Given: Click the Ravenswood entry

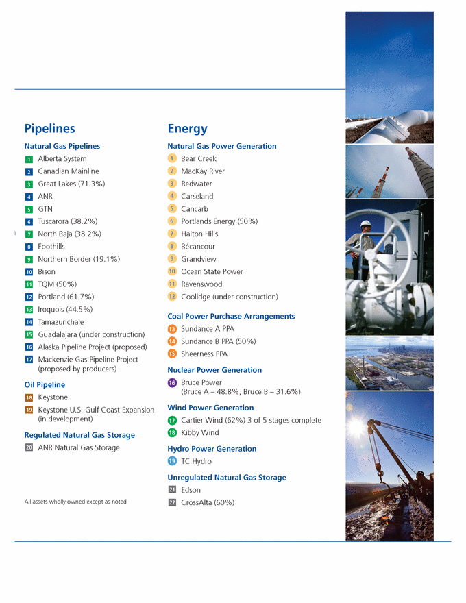Looking at the screenshot, I should tap(201, 284).
